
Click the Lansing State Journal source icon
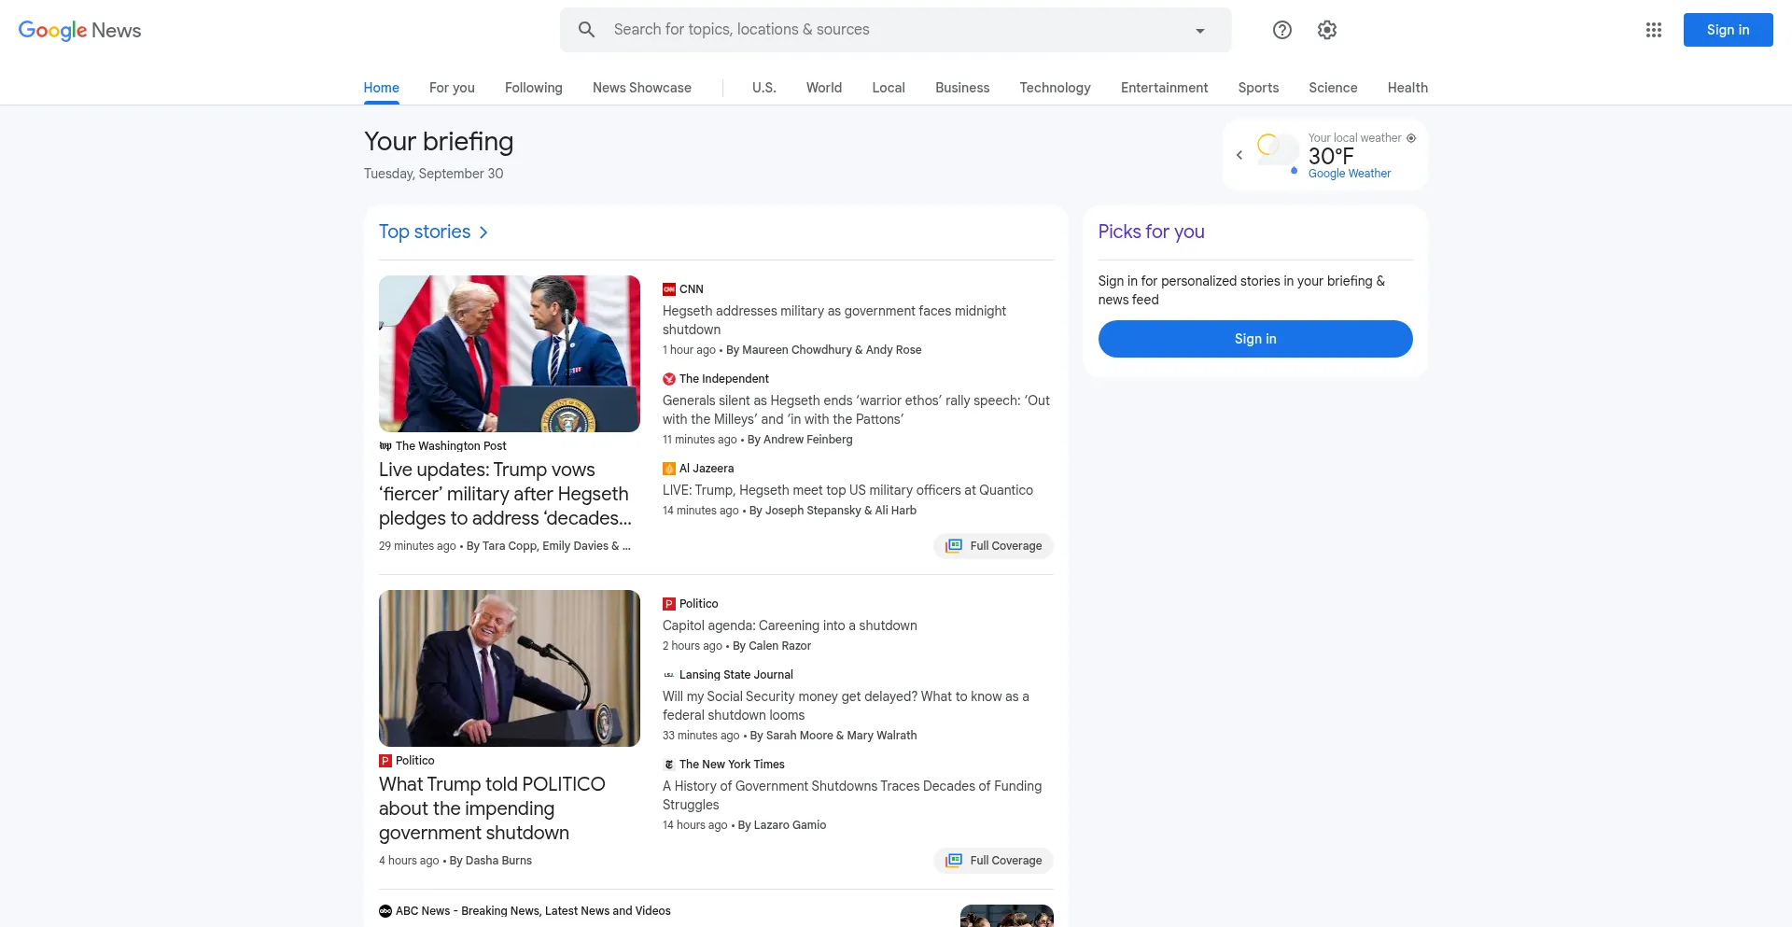click(x=669, y=675)
